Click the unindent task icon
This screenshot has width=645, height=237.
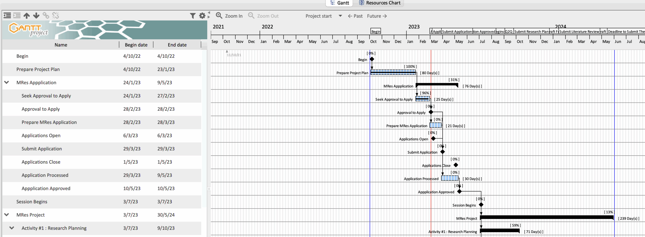pos(7,16)
